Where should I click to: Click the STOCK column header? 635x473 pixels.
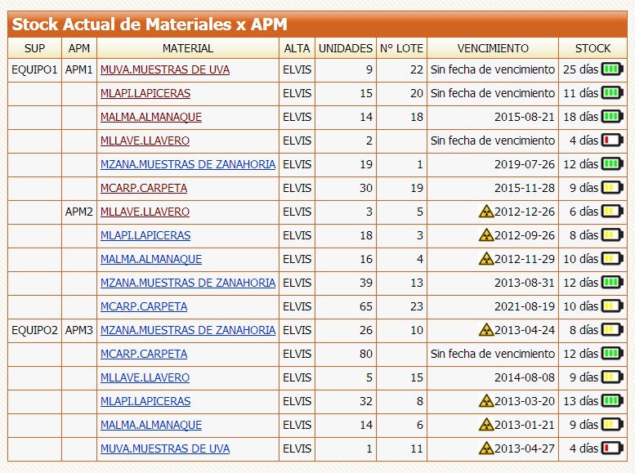point(593,48)
